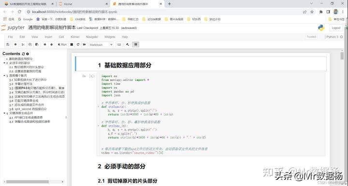Toggle the table of contents sidebar button
348x186 pixels.
[136, 44]
